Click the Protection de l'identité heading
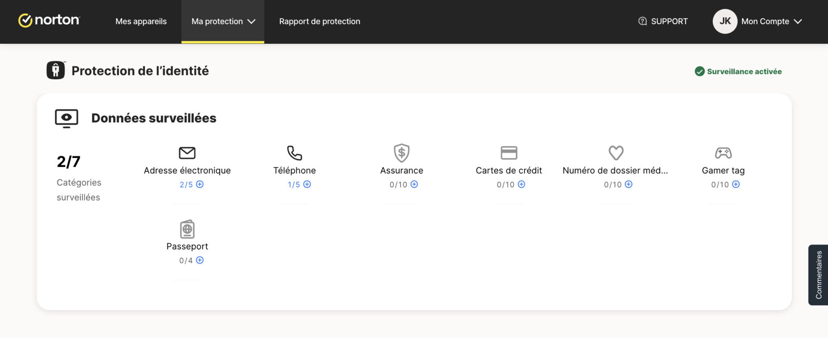 click(x=140, y=71)
